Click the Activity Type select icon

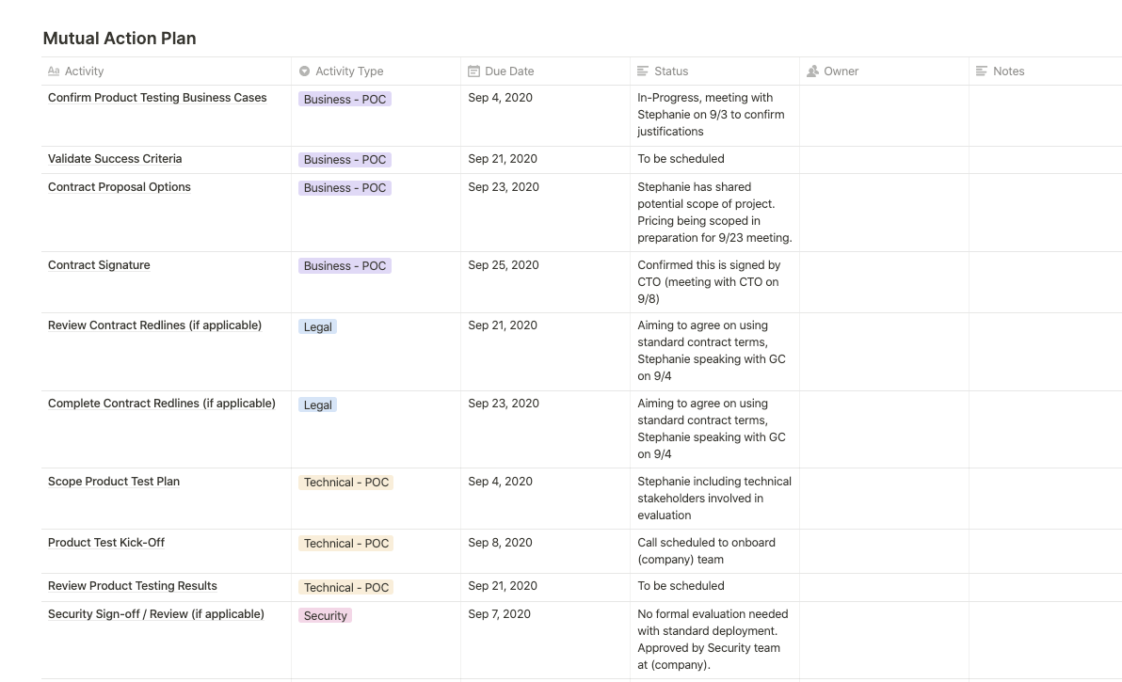(x=305, y=71)
